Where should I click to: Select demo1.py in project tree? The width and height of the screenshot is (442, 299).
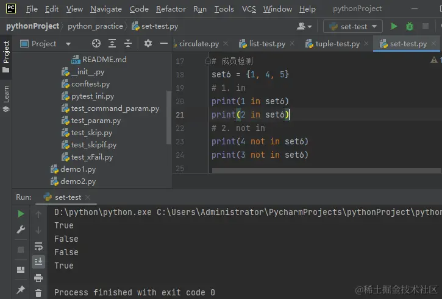pos(73,169)
